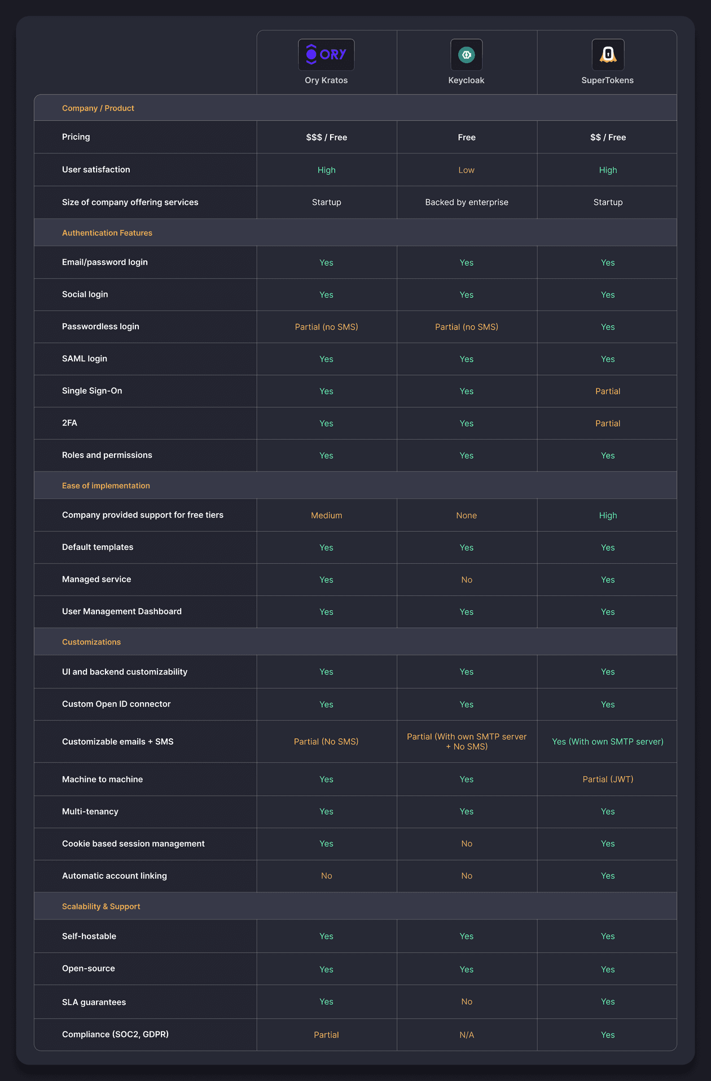This screenshot has height=1081, width=711.
Task: Click Keycloak's 'Free' pricing cell
Action: pyautogui.click(x=467, y=137)
